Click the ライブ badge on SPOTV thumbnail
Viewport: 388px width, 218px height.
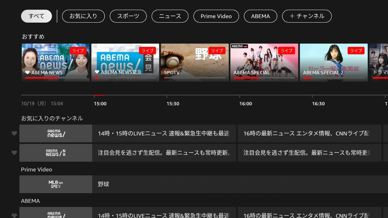coord(217,51)
